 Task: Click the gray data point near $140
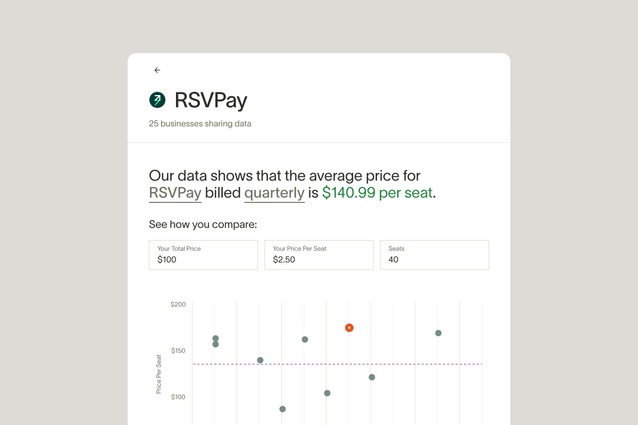pos(260,360)
